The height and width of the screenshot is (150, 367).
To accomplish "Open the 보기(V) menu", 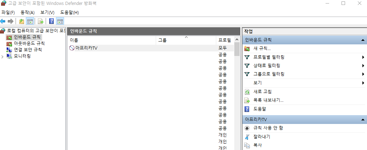I will tap(47, 13).
